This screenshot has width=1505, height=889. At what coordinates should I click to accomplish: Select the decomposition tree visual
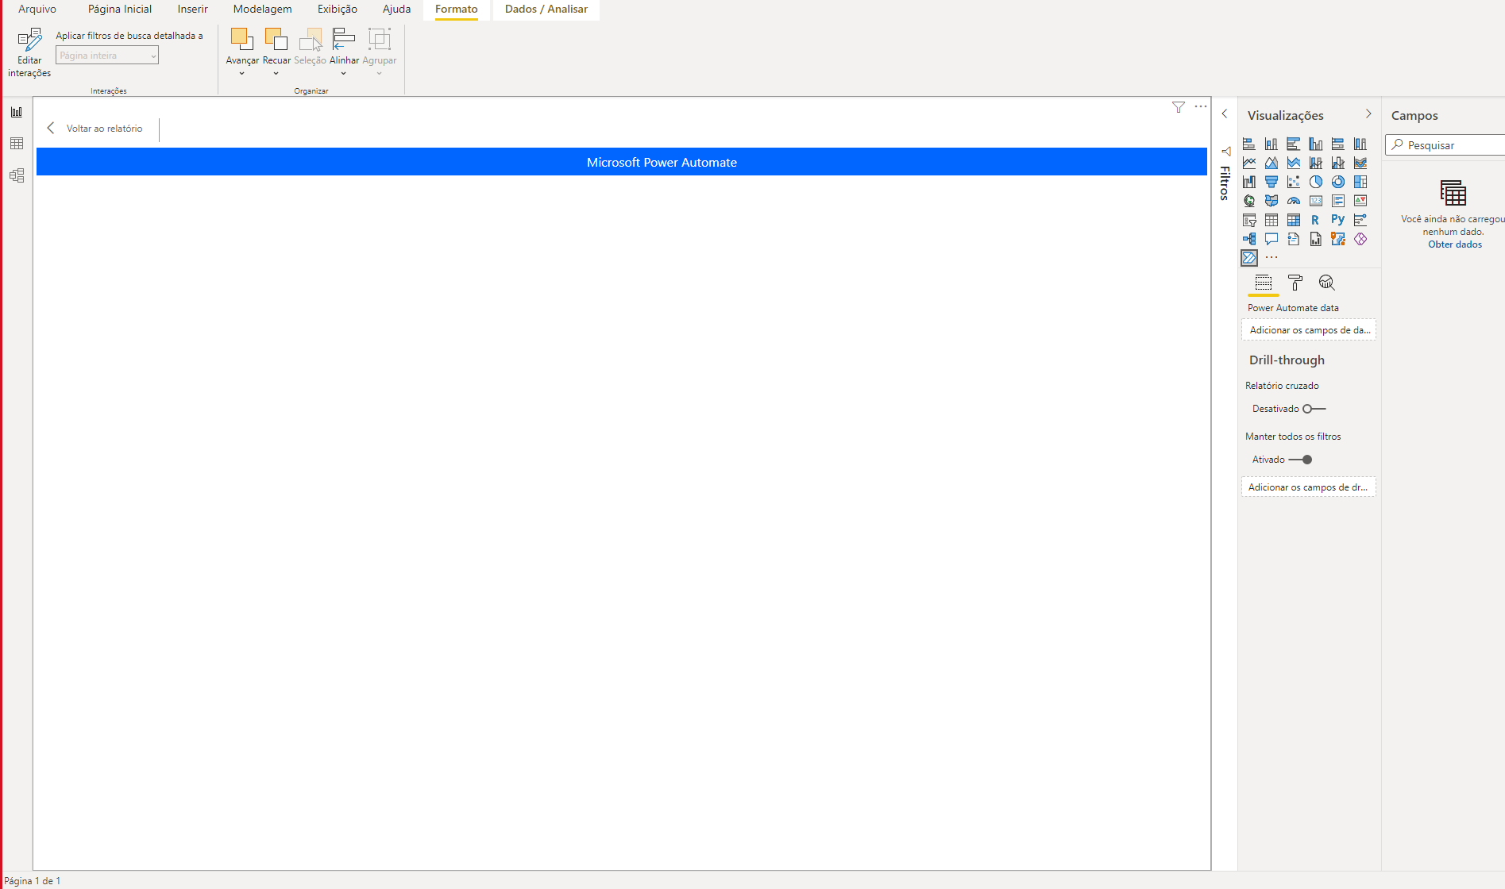pyautogui.click(x=1249, y=239)
